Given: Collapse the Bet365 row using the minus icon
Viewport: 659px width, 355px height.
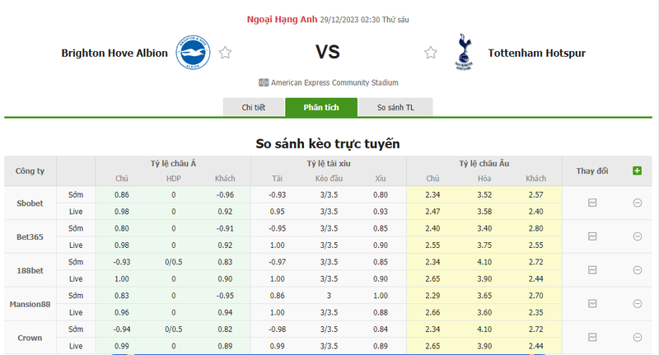Looking at the screenshot, I should tap(637, 236).
